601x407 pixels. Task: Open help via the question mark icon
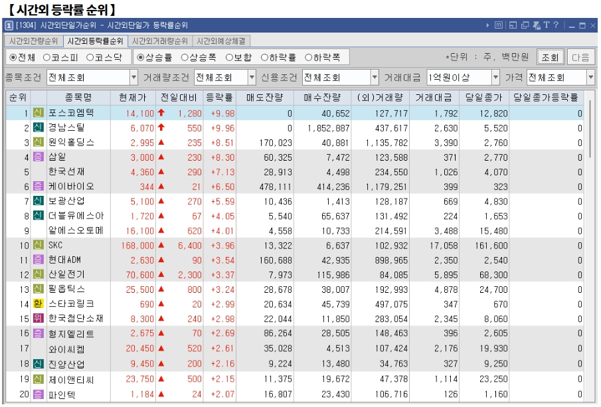pyautogui.click(x=556, y=25)
